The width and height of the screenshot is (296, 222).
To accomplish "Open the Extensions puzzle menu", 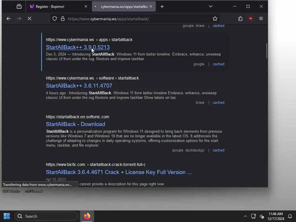I will [240, 18].
